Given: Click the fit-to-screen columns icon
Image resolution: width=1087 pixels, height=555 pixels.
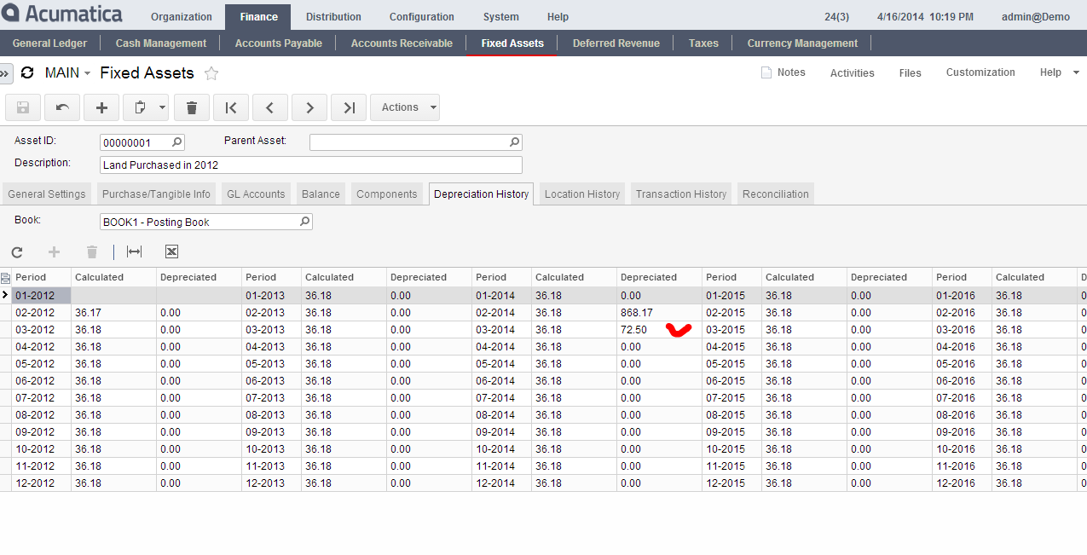Looking at the screenshot, I should click(x=134, y=251).
